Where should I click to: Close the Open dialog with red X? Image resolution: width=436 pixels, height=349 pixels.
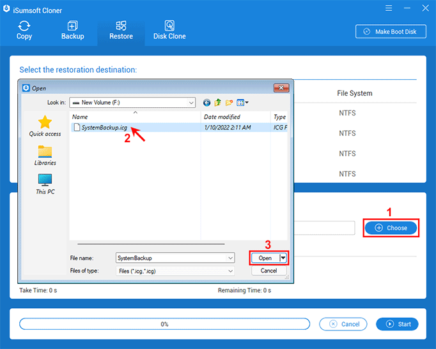tap(281, 88)
